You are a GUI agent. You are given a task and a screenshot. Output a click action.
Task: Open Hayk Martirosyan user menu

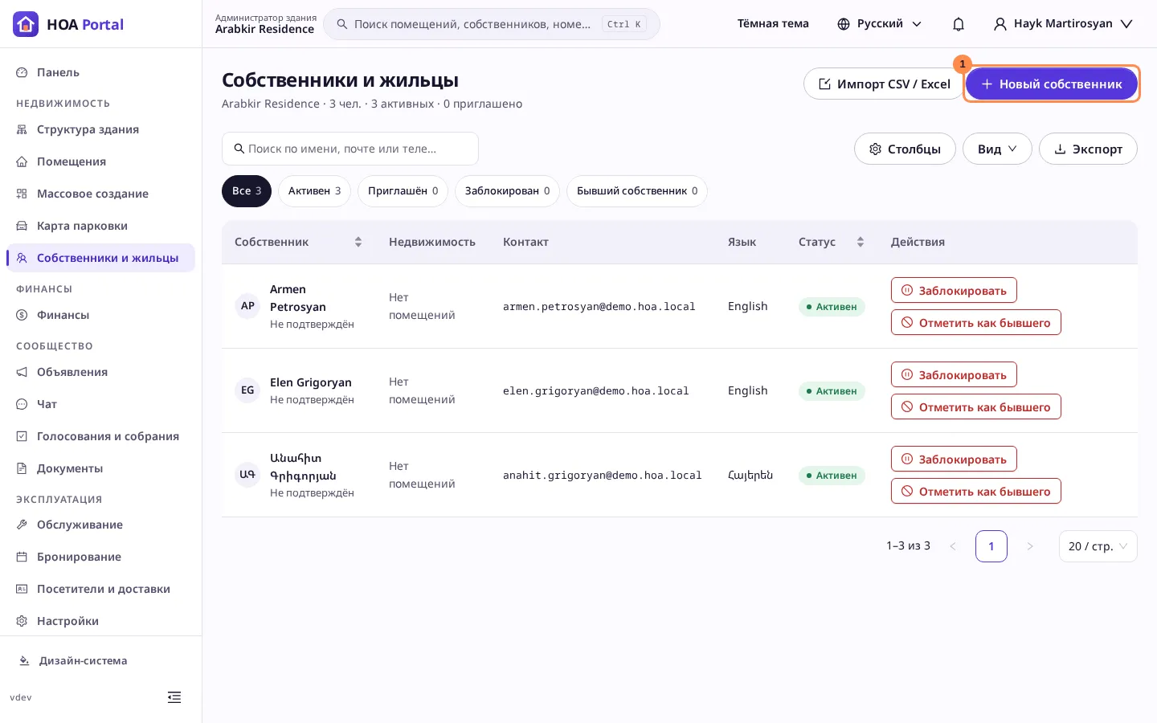pos(1063,24)
